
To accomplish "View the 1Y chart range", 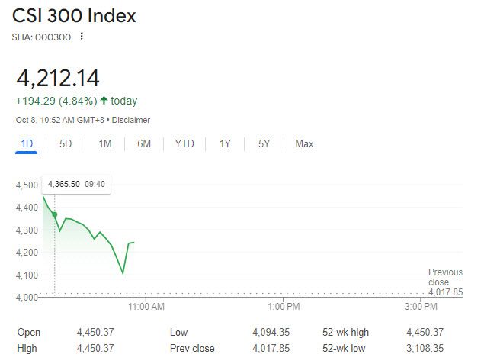I will tap(225, 144).
